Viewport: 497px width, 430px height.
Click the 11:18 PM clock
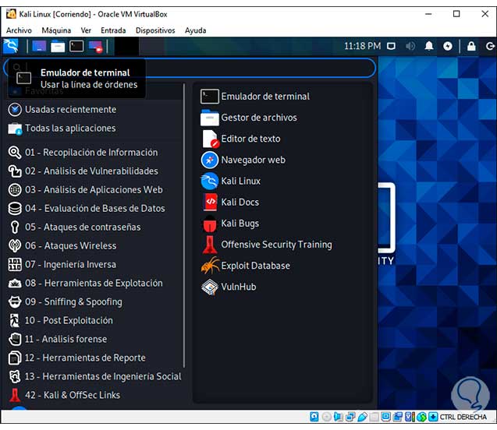[362, 46]
